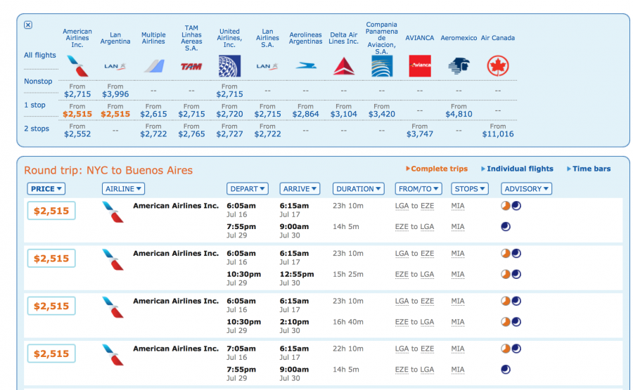The image size is (633, 390).
Task: Click '22h 10m' duration for 7:05am flight
Action: (348, 349)
